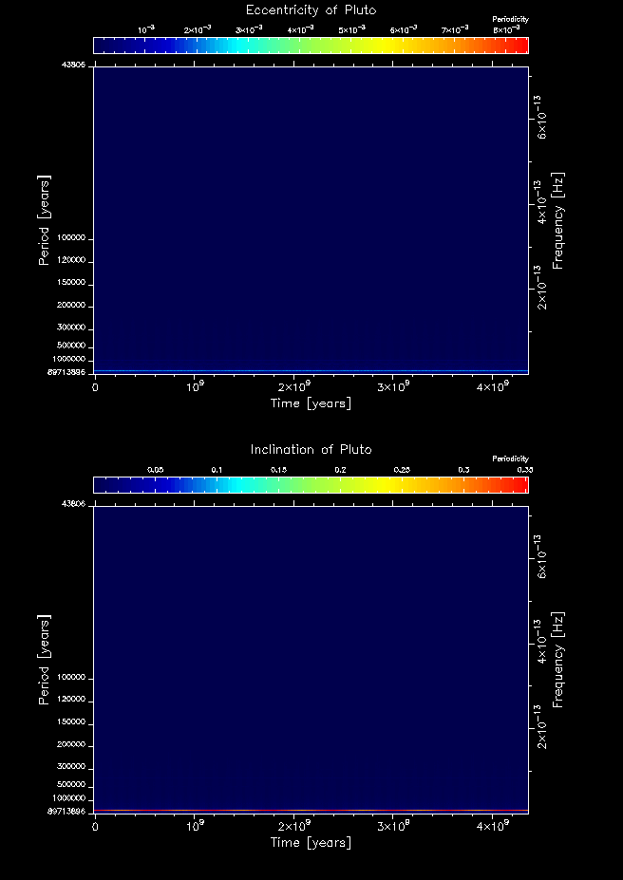The image size is (623, 880).
Task: Click the 'Eccentricity of Pluto' plot title
Action: 311,10
